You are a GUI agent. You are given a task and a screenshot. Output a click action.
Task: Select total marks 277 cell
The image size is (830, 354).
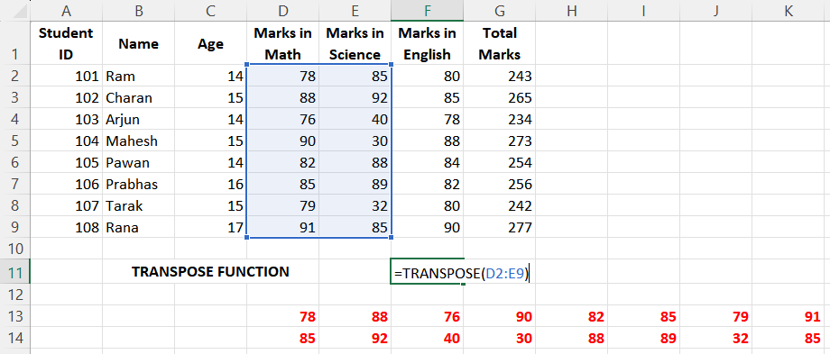pyautogui.click(x=499, y=227)
